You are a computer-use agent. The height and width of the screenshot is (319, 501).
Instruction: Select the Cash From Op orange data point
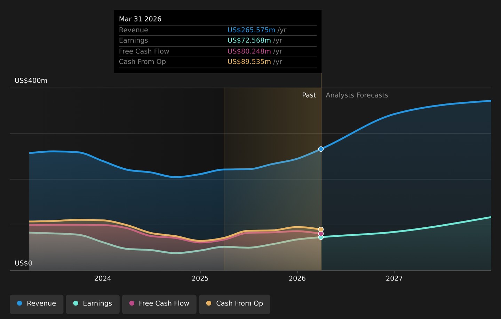[x=321, y=229]
